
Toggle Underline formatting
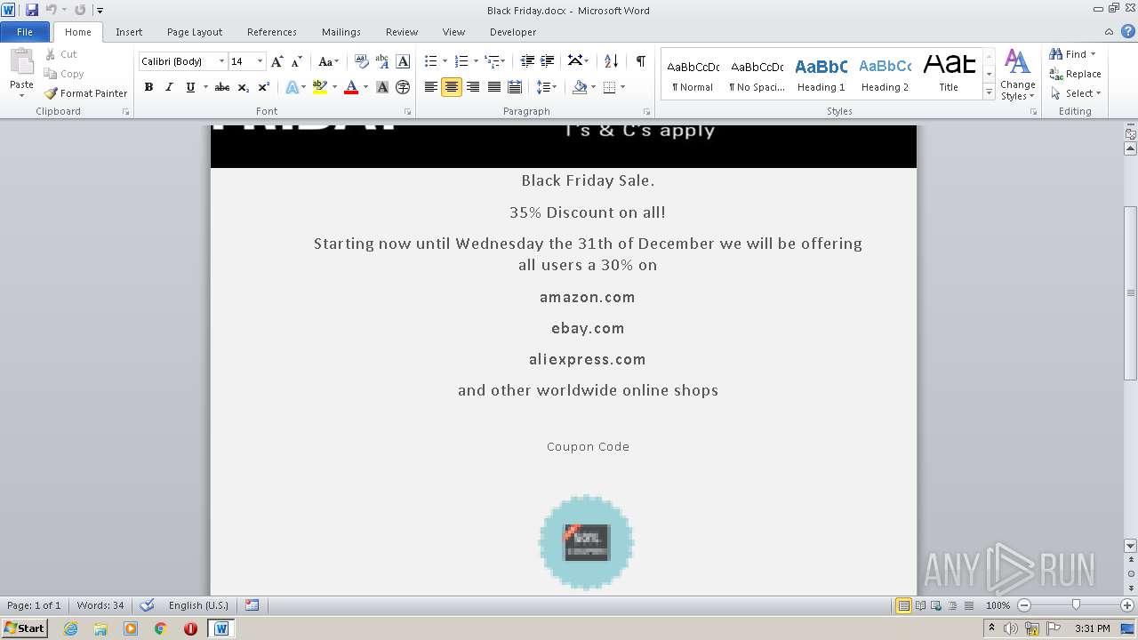190,87
